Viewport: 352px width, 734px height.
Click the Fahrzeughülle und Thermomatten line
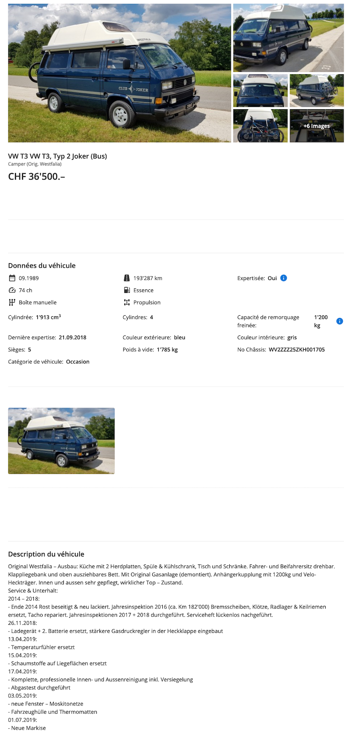53,712
